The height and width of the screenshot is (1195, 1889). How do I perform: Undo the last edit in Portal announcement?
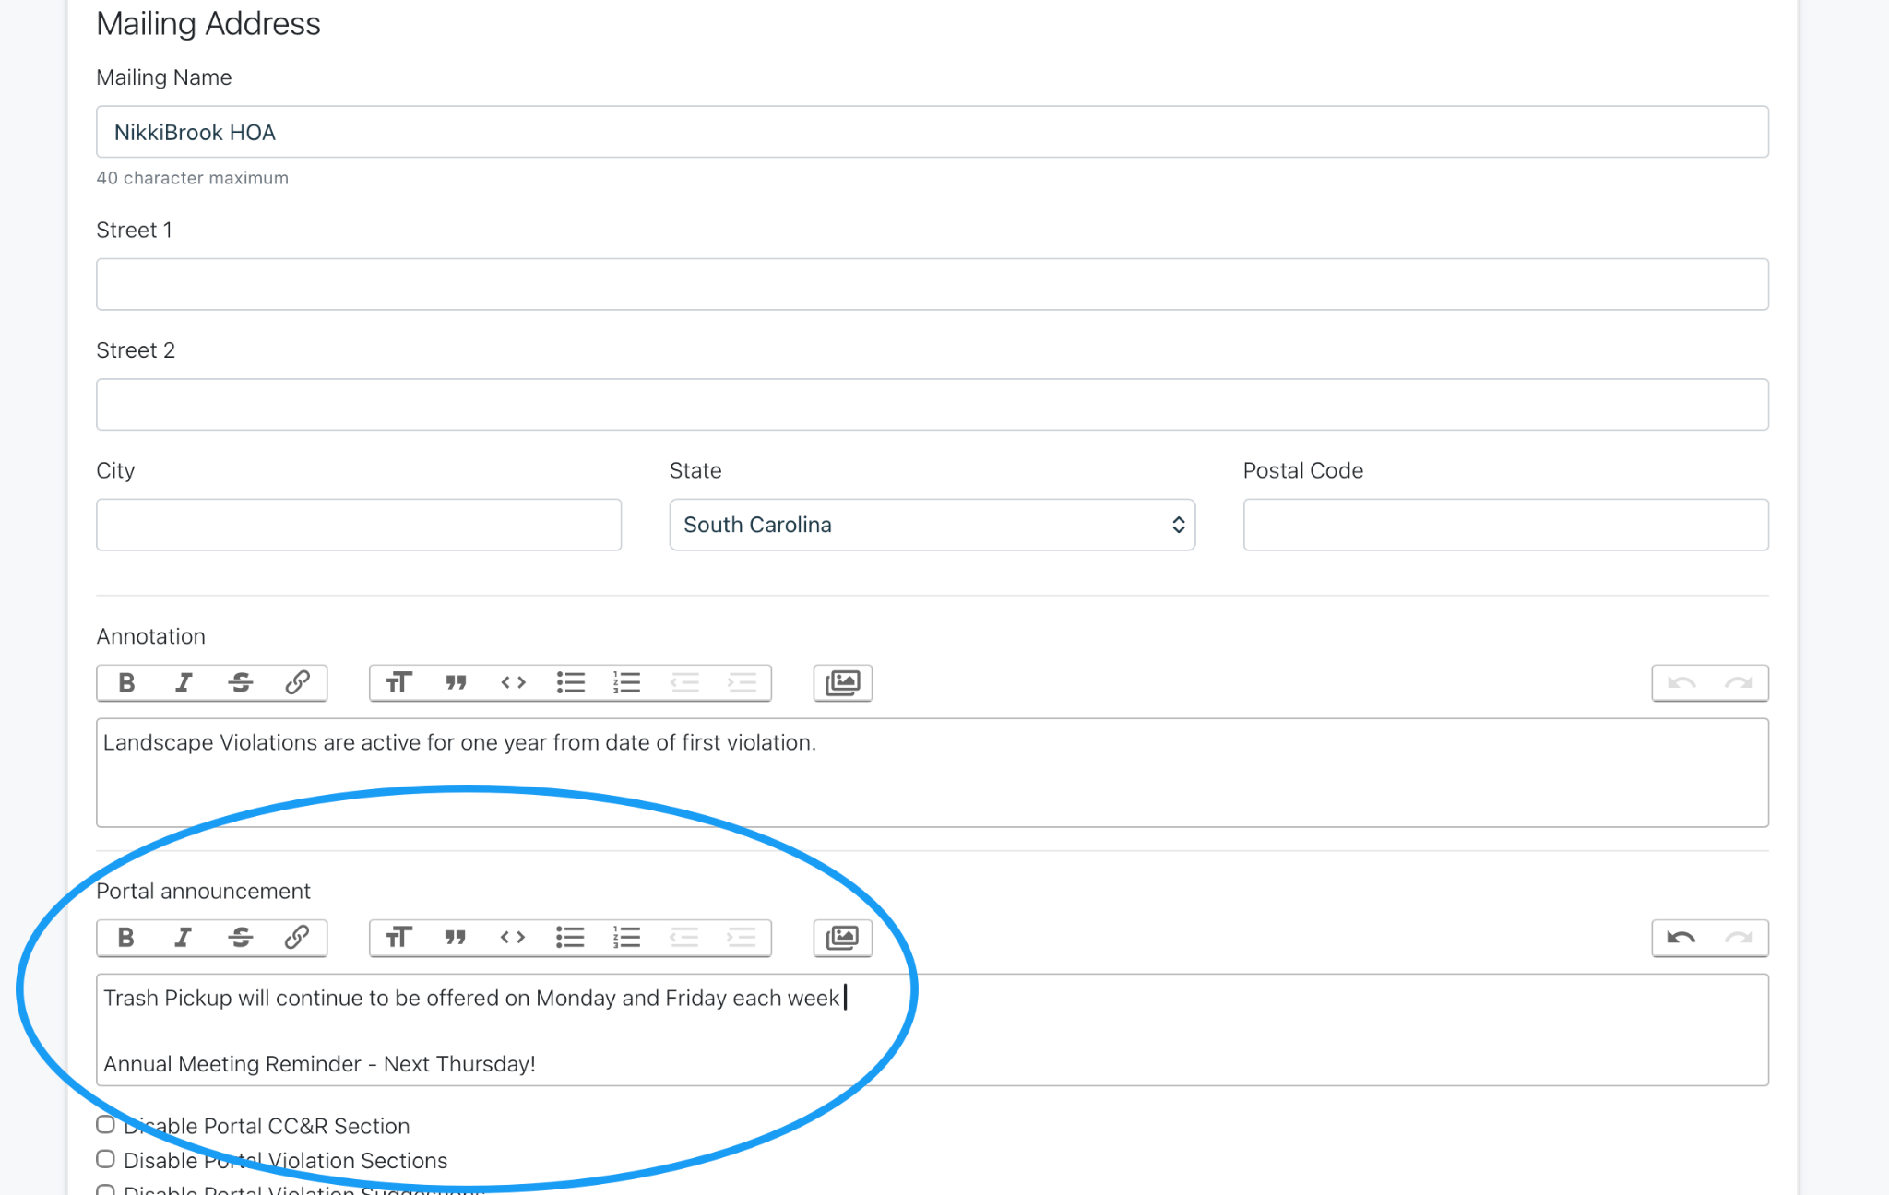pyautogui.click(x=1681, y=938)
